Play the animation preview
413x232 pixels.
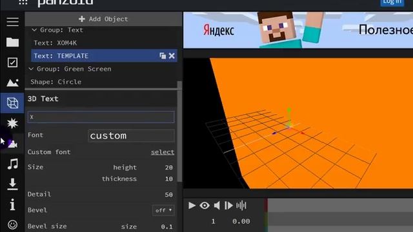coord(192,206)
